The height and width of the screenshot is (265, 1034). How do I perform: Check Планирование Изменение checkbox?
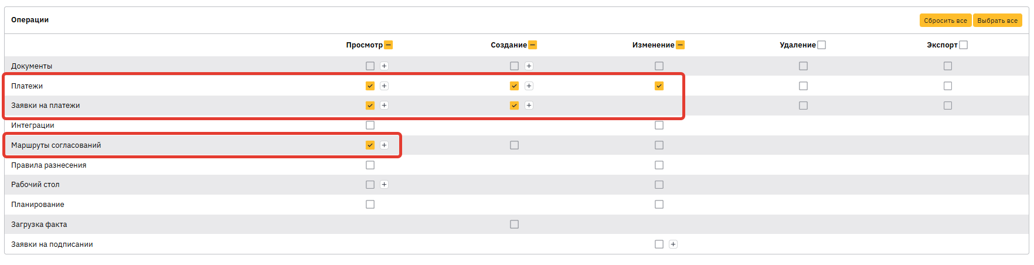[x=659, y=205]
